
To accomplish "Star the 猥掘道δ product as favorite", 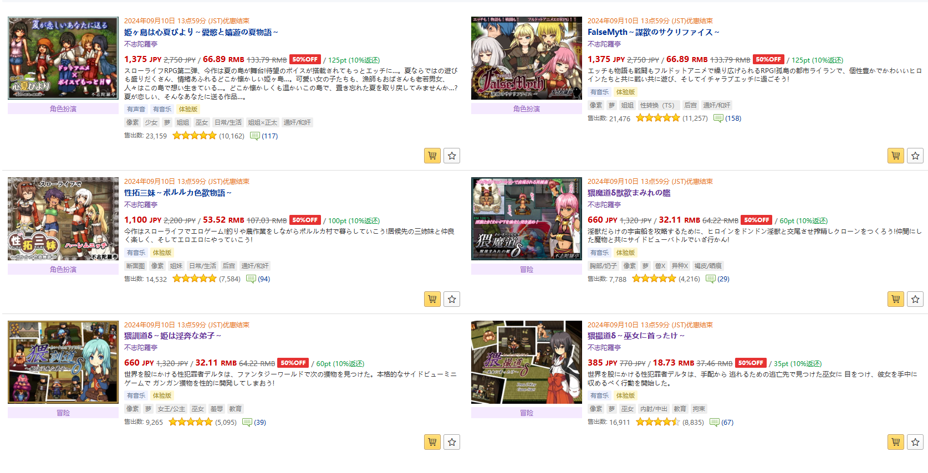I will [915, 442].
